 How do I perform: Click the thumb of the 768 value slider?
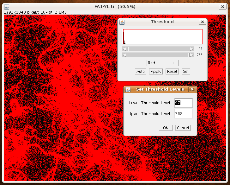[189, 55]
